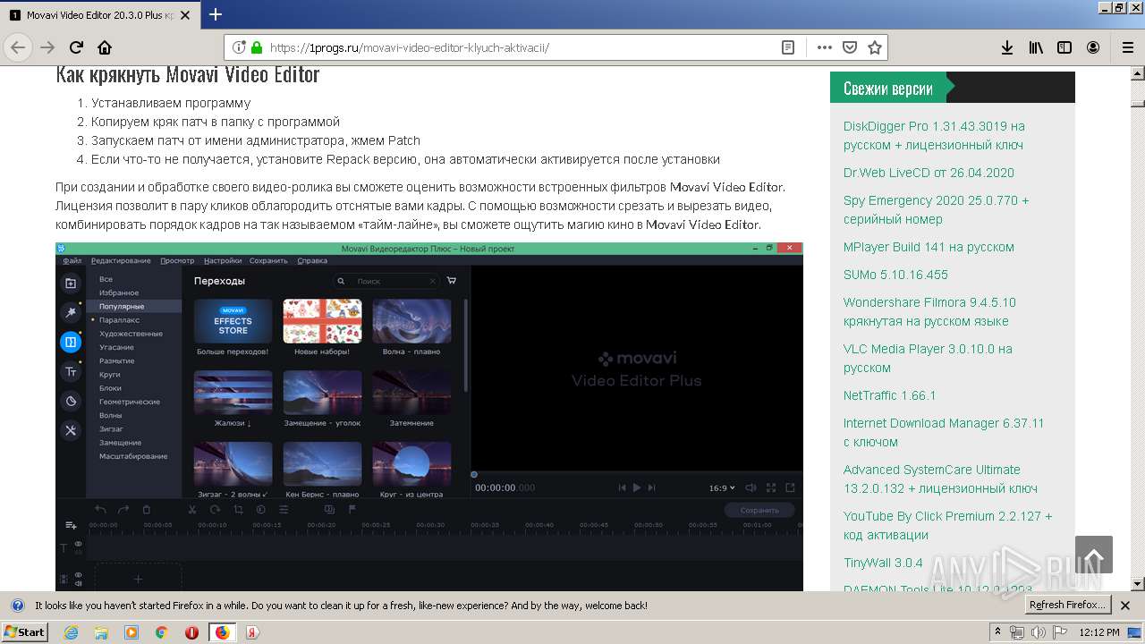Click Movavi filters magic wand icon
Image resolution: width=1145 pixels, height=644 pixels.
(x=71, y=312)
